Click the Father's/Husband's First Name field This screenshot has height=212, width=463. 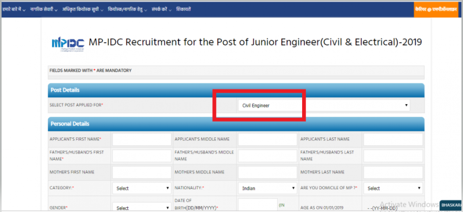[x=142, y=156]
